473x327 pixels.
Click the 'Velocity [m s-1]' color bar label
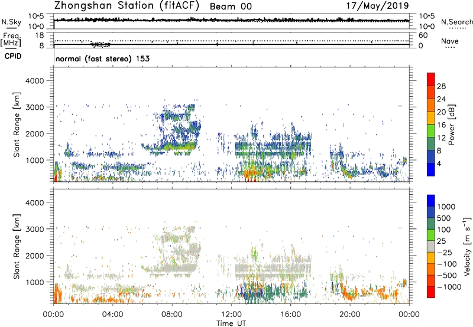[467, 246]
